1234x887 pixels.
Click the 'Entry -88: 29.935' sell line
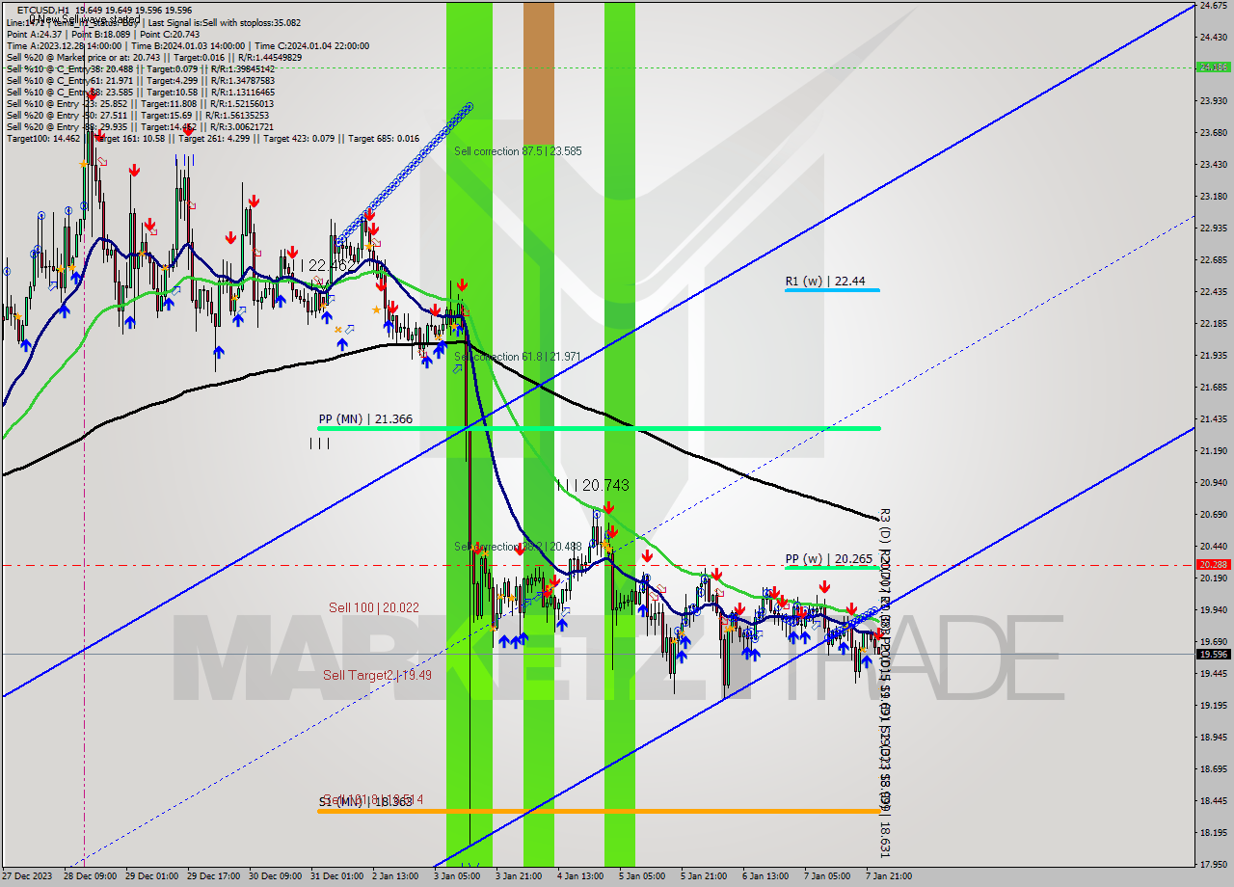pyautogui.click(x=140, y=126)
